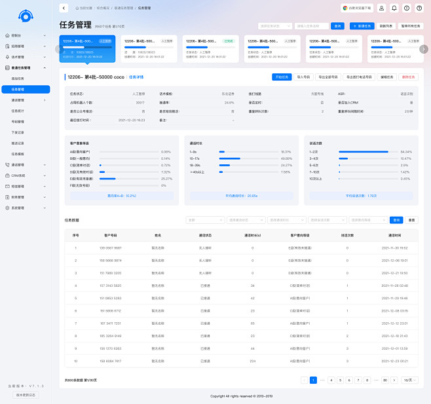Click the 系统管理 gear icon in sidebar
The height and width of the screenshot is (404, 431).
point(7,208)
